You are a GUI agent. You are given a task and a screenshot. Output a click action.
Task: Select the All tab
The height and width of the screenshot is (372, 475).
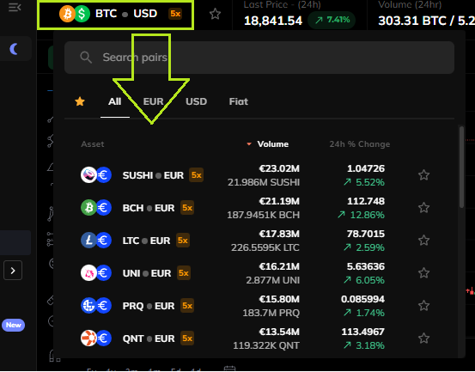pyautogui.click(x=115, y=101)
